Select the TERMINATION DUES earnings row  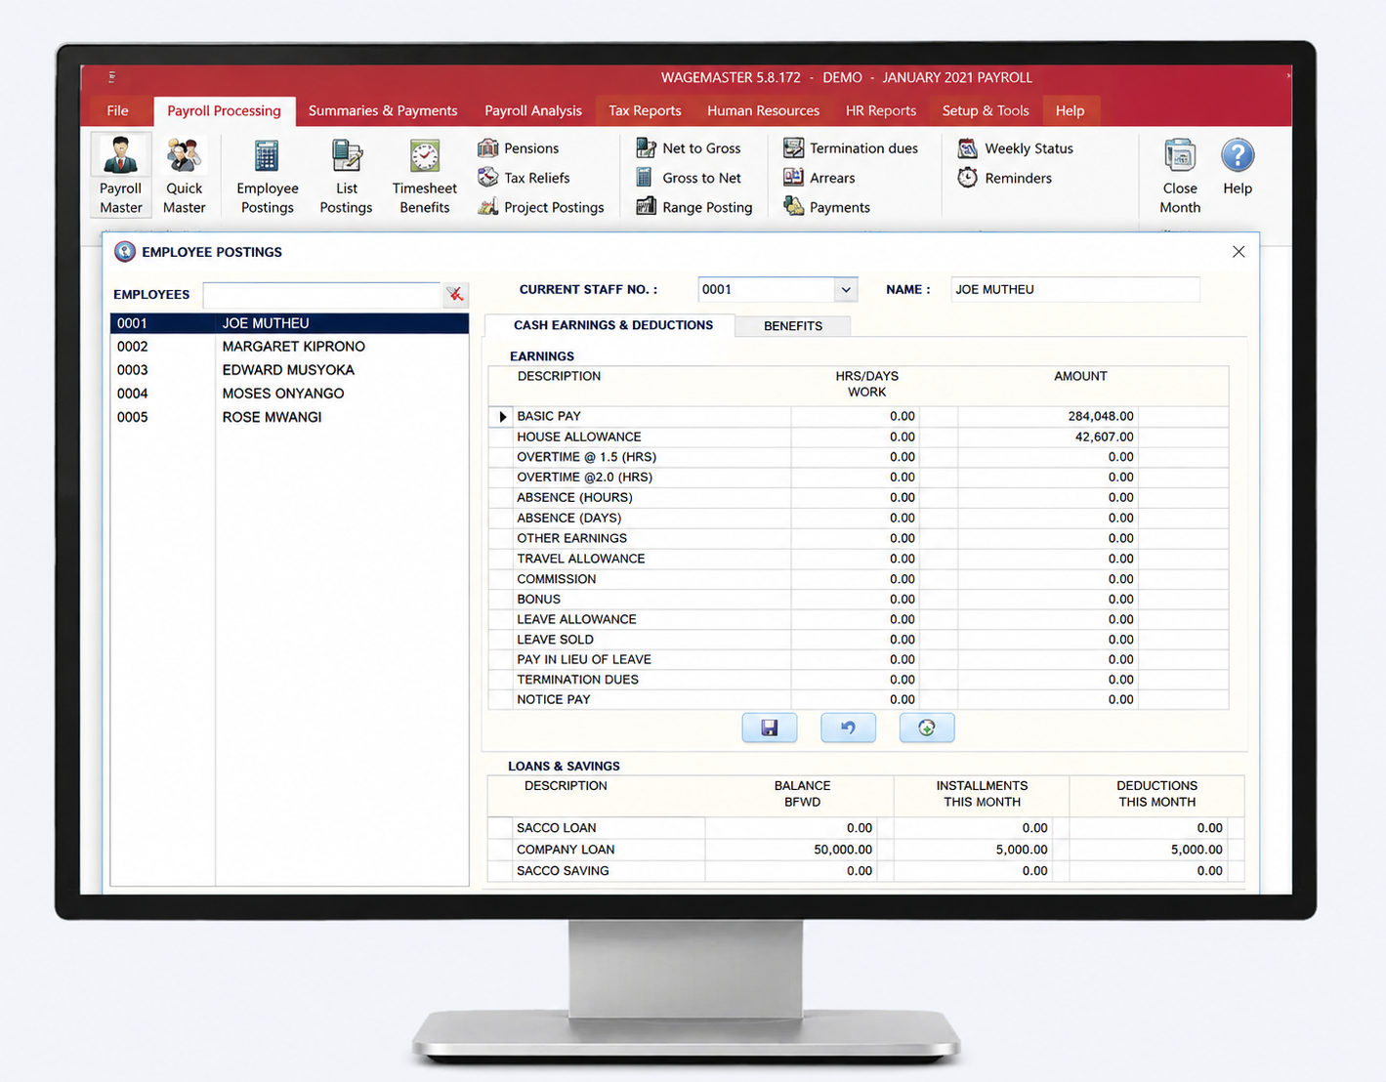[x=858, y=680]
